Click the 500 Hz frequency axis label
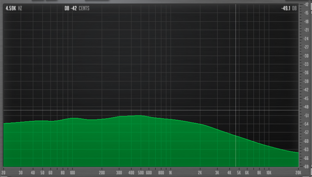The image size is (312, 177). coord(141,172)
